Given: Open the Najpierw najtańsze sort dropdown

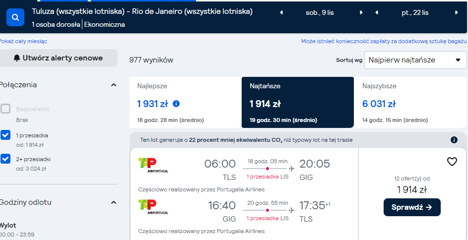Looking at the screenshot, I should 415,60.
